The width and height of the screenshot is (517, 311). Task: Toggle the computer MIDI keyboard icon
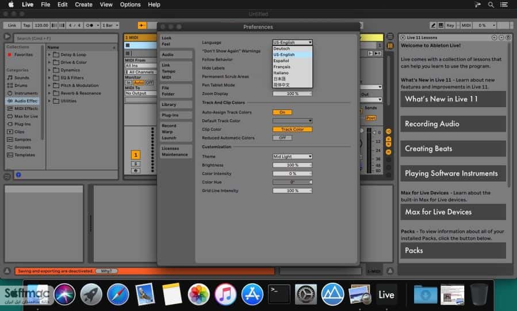441,25
